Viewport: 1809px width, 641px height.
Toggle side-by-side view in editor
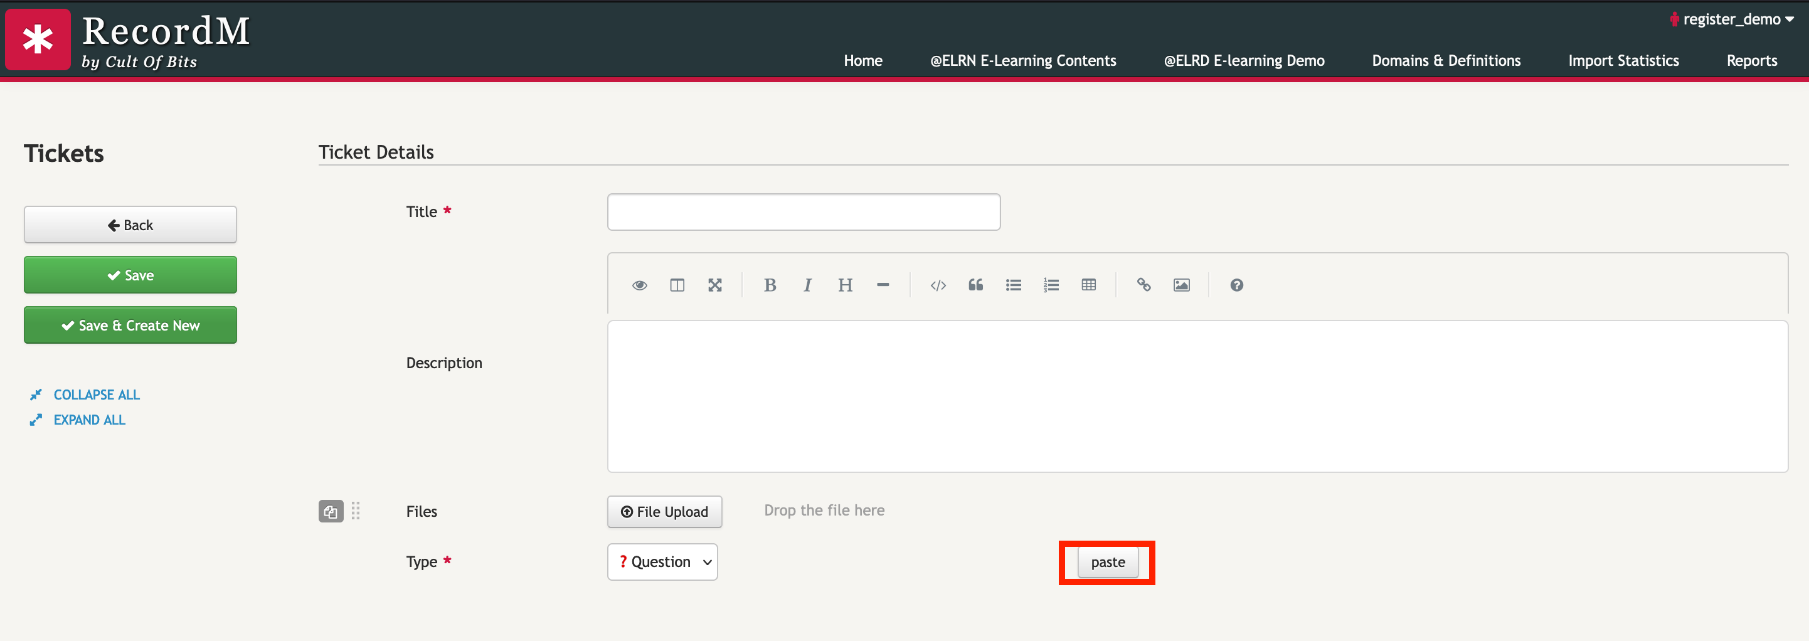677,285
